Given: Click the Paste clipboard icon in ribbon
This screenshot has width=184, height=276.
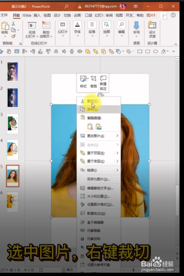Looking at the screenshot, I should [5, 26].
